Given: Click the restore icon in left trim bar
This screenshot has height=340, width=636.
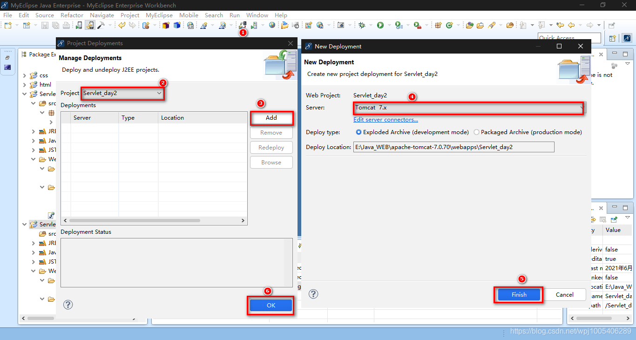Looking at the screenshot, I should [7, 57].
